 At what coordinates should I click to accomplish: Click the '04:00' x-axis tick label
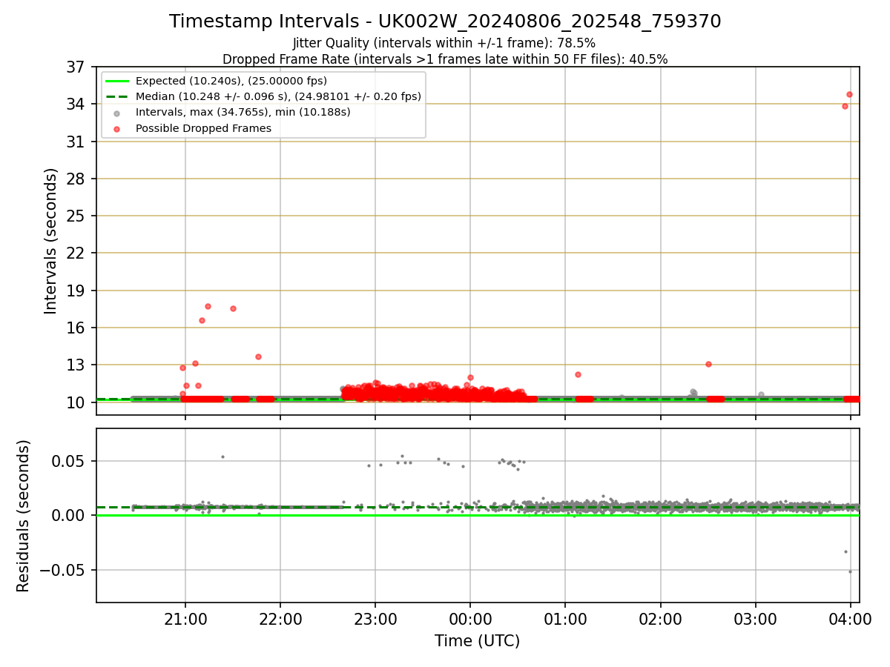tap(851, 618)
